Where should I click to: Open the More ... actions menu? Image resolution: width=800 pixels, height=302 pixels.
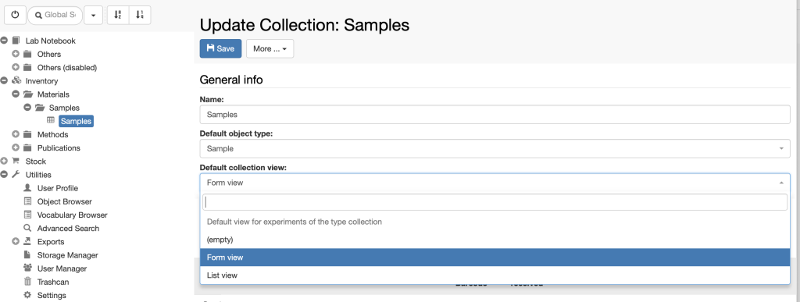[270, 48]
